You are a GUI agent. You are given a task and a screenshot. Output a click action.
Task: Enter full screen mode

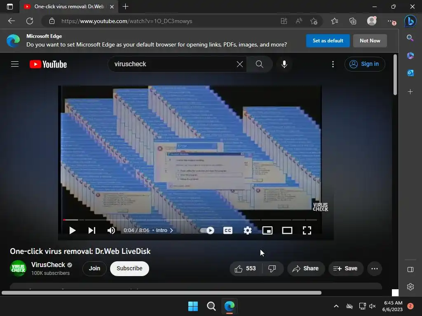tap(307, 230)
